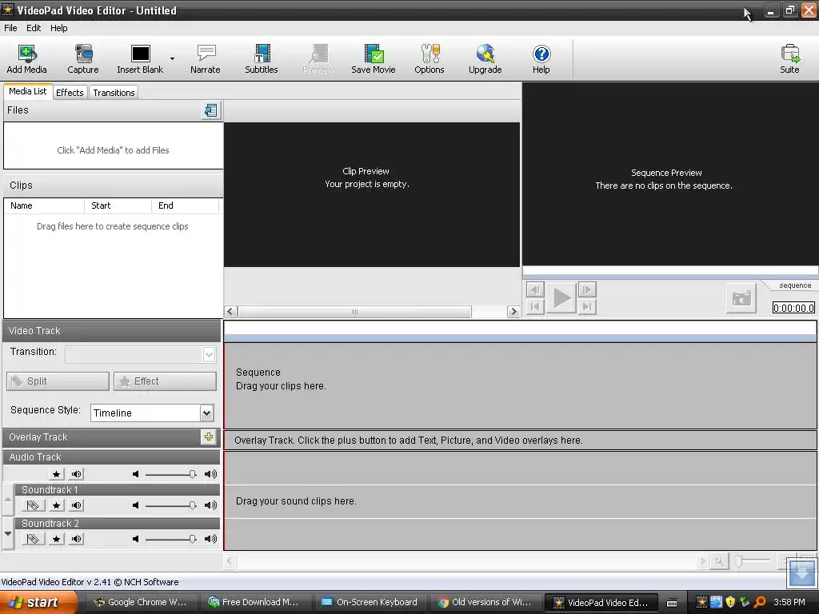
Task: Click the Split button
Action: (x=58, y=381)
